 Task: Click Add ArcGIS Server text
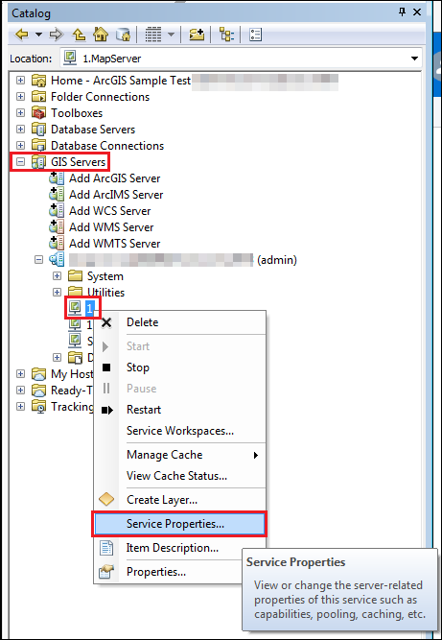point(115,178)
